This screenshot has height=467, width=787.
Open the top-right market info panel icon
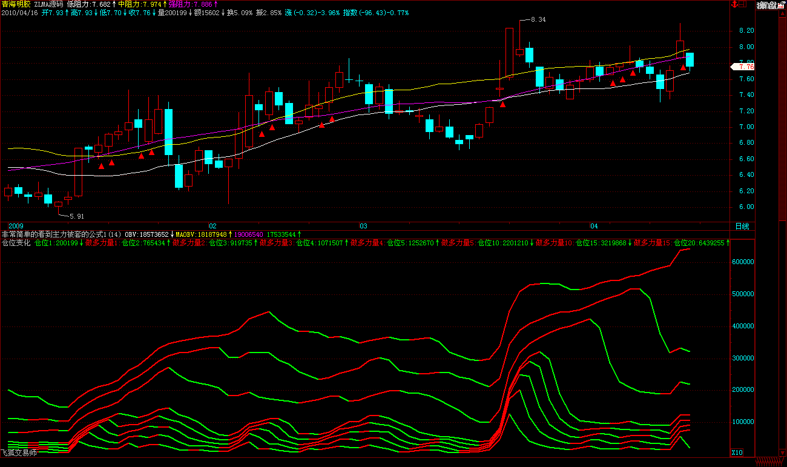click(x=769, y=5)
